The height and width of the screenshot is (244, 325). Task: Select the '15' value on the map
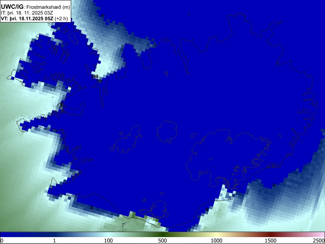pyautogui.click(x=100, y=81)
